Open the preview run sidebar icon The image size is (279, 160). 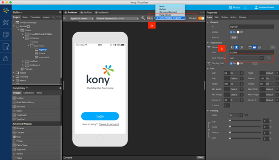pos(6,47)
